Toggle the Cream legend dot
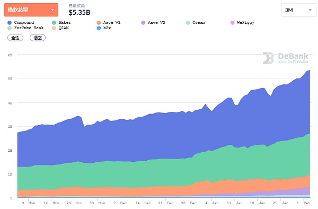The height and width of the screenshot is (209, 318). [x=188, y=22]
